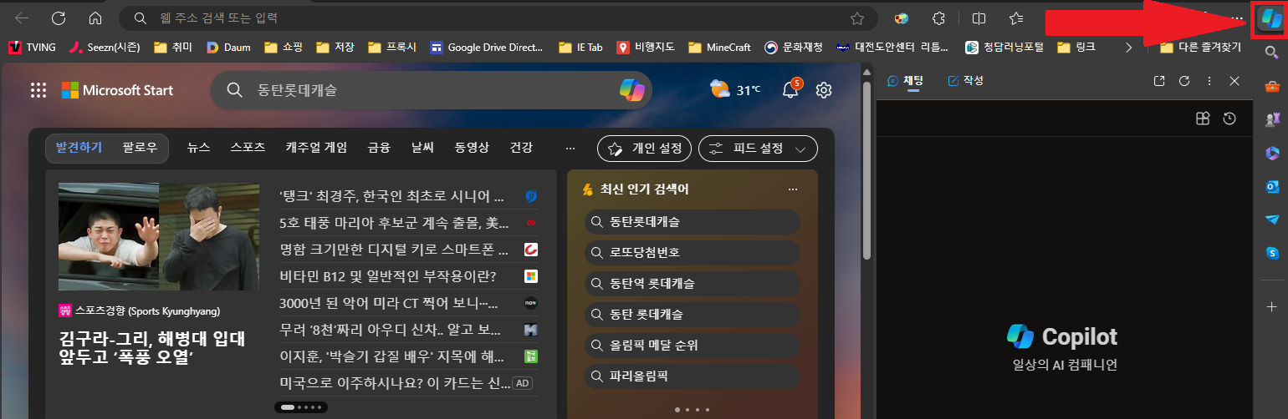Add this page to favorites star
The height and width of the screenshot is (419, 1288).
click(x=857, y=18)
